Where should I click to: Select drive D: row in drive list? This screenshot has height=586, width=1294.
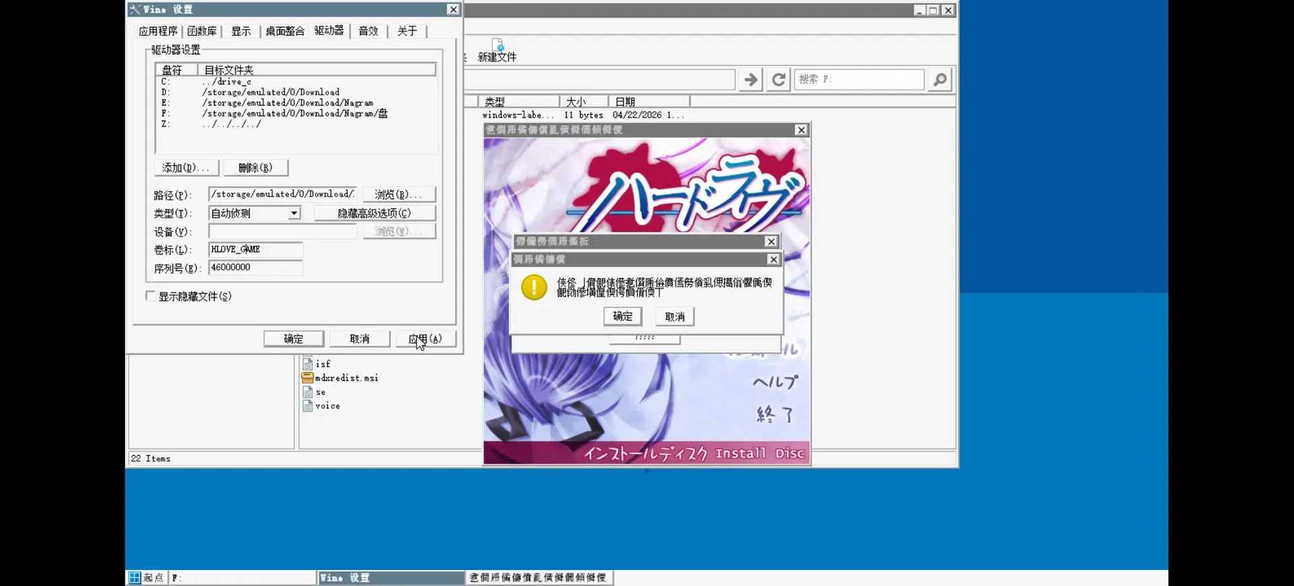coord(295,92)
